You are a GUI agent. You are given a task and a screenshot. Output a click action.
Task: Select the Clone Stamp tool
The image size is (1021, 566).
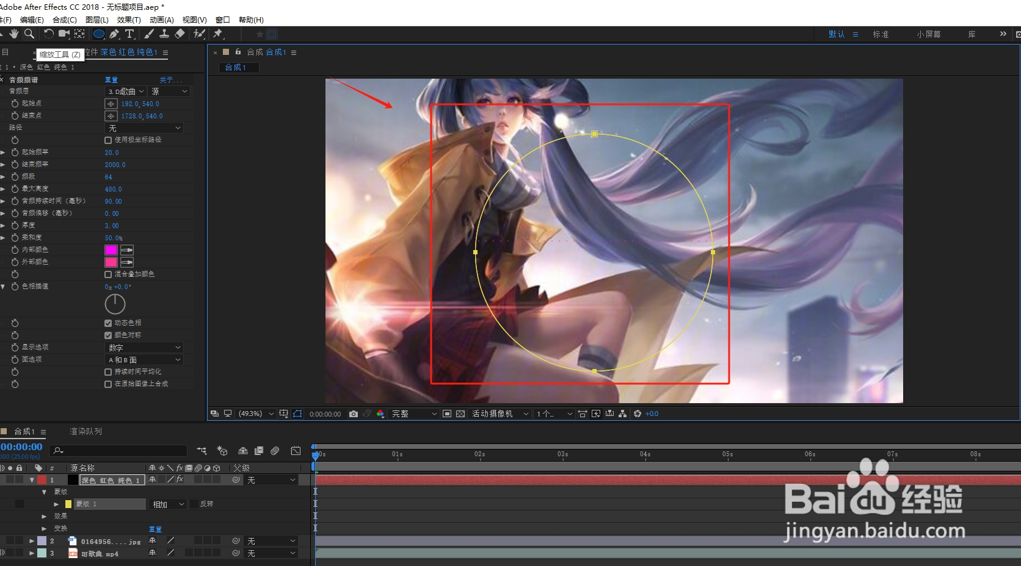click(164, 34)
